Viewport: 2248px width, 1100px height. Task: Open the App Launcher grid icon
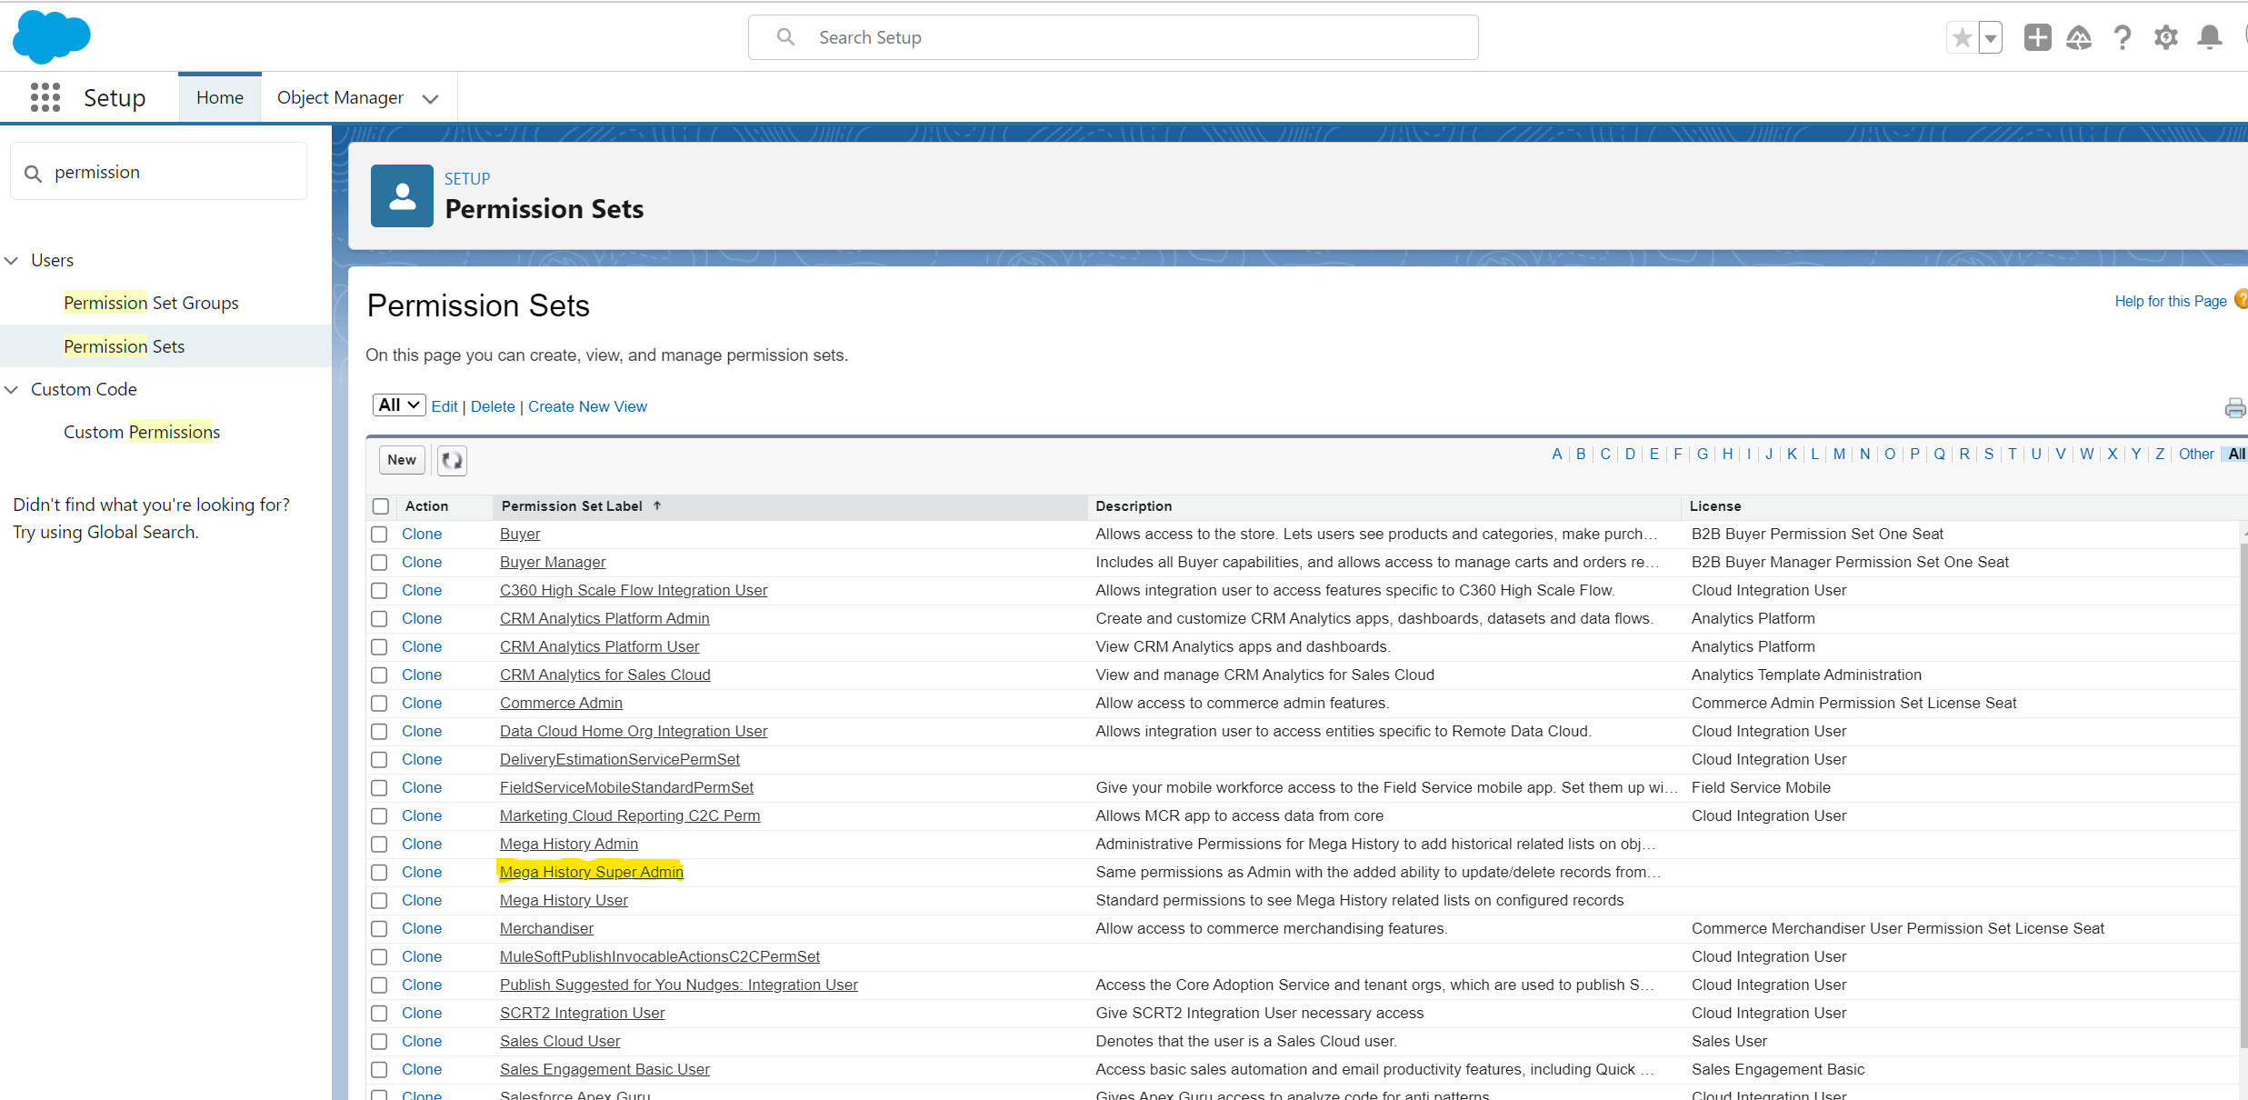point(45,97)
